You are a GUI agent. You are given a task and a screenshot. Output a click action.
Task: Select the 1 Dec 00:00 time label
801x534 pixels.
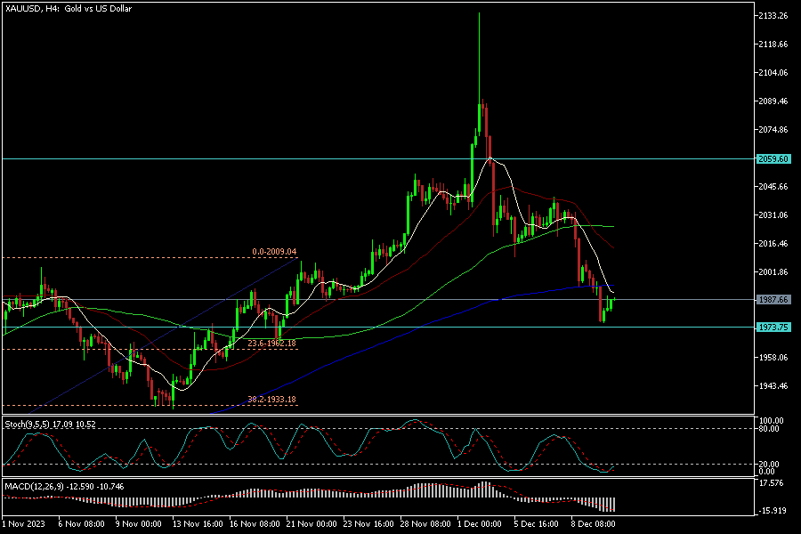point(478,525)
